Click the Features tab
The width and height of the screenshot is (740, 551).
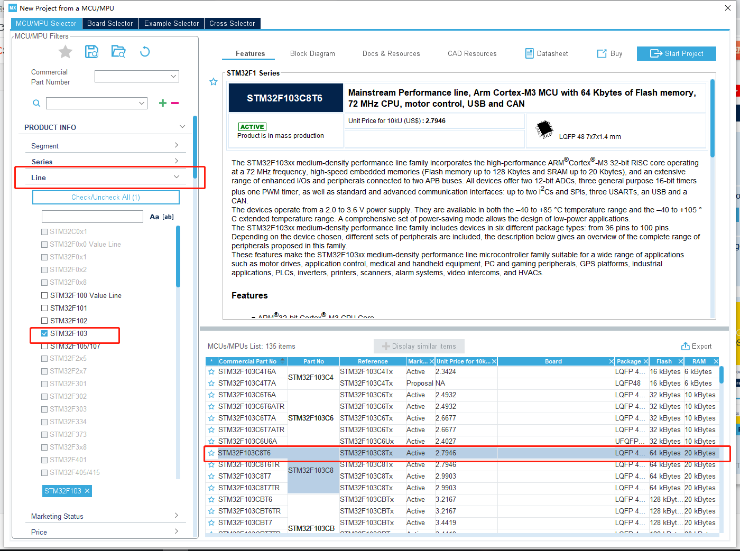[251, 53]
